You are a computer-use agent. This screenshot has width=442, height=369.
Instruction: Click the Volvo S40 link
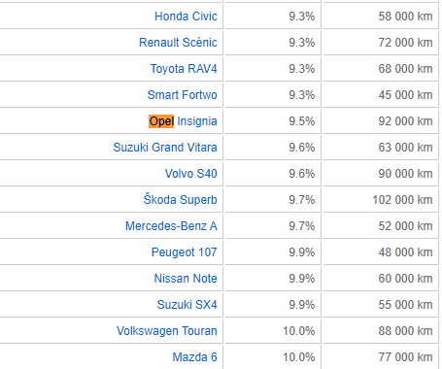(191, 174)
